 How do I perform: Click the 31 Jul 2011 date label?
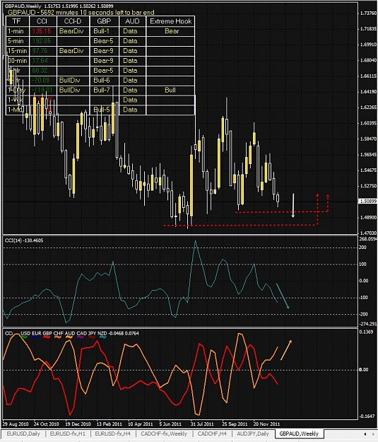point(202,424)
